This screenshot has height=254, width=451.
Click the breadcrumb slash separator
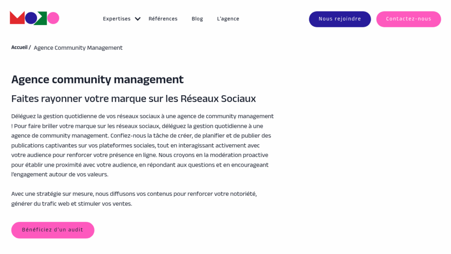[30, 48]
